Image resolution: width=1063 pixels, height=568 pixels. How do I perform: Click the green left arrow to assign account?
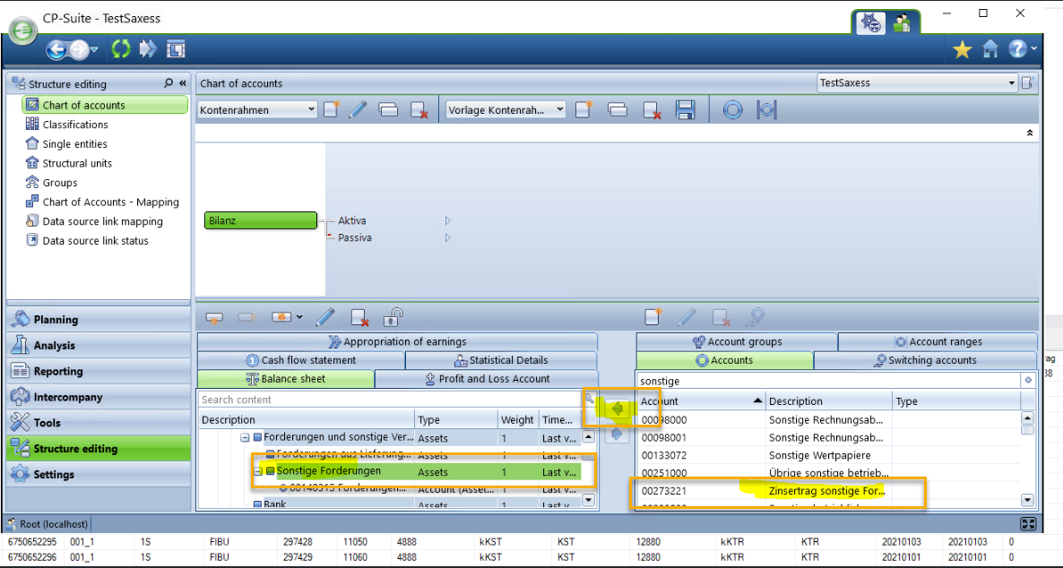tap(618, 409)
